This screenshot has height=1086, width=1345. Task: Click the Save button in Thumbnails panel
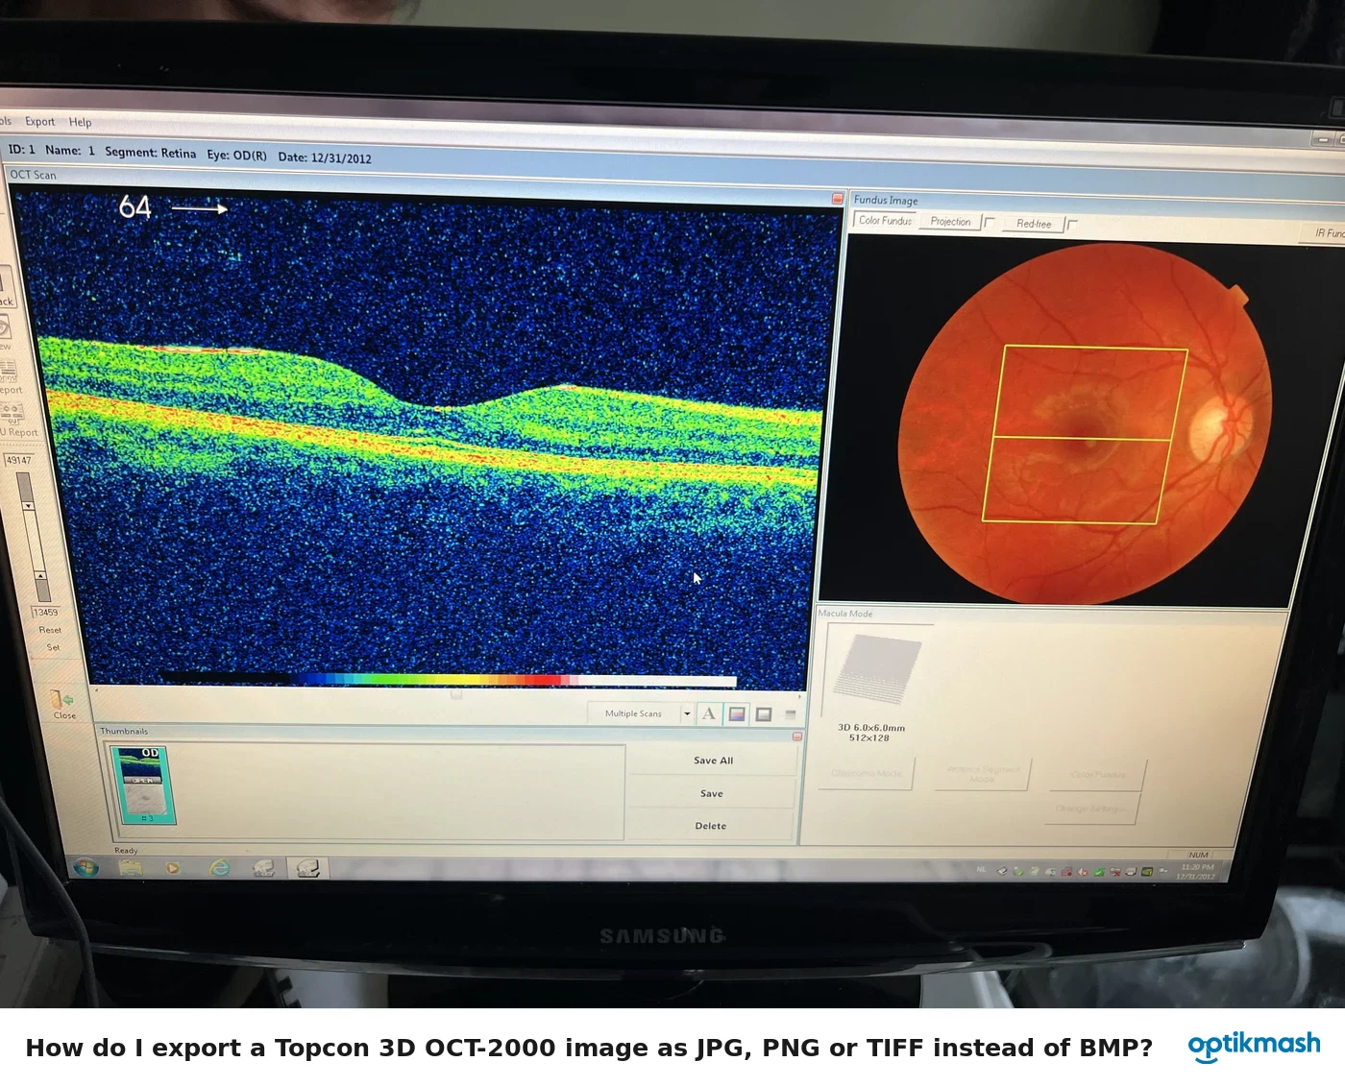pyautogui.click(x=712, y=793)
